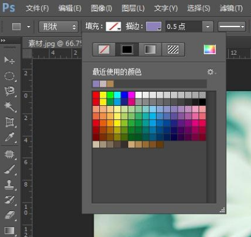Pick the pure yellow swatch in top row
This screenshot has width=251, height=237.
pos(103,95)
